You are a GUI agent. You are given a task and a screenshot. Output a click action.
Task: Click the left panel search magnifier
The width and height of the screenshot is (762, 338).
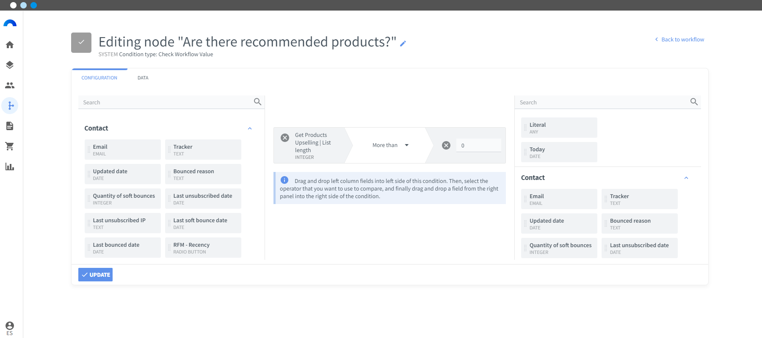pos(257,102)
